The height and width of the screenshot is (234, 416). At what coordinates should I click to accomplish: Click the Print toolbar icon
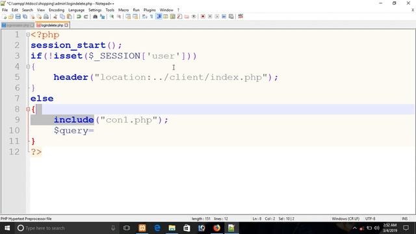coord(46,16)
